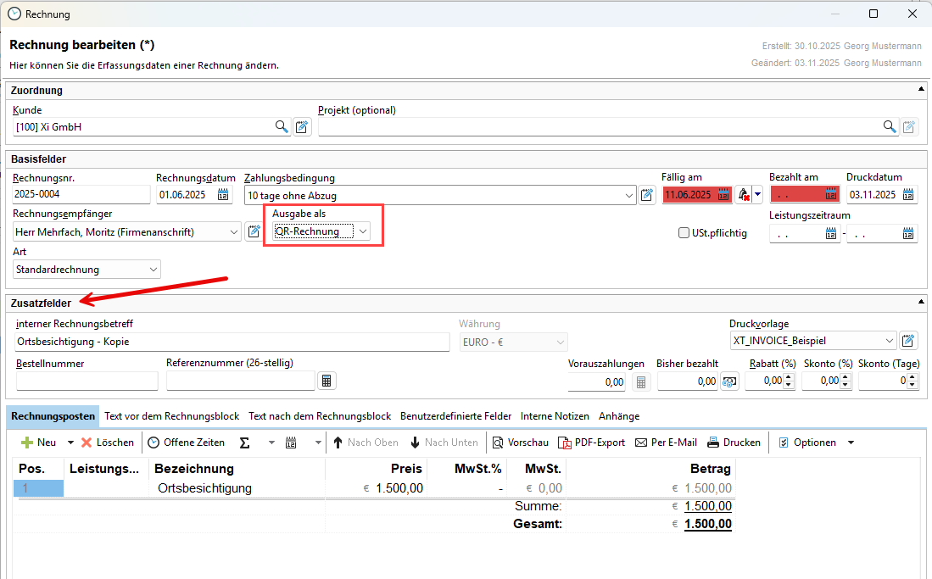Click edit icon beside Zahlungsbedingung
The width and height of the screenshot is (932, 579).
[x=647, y=195]
